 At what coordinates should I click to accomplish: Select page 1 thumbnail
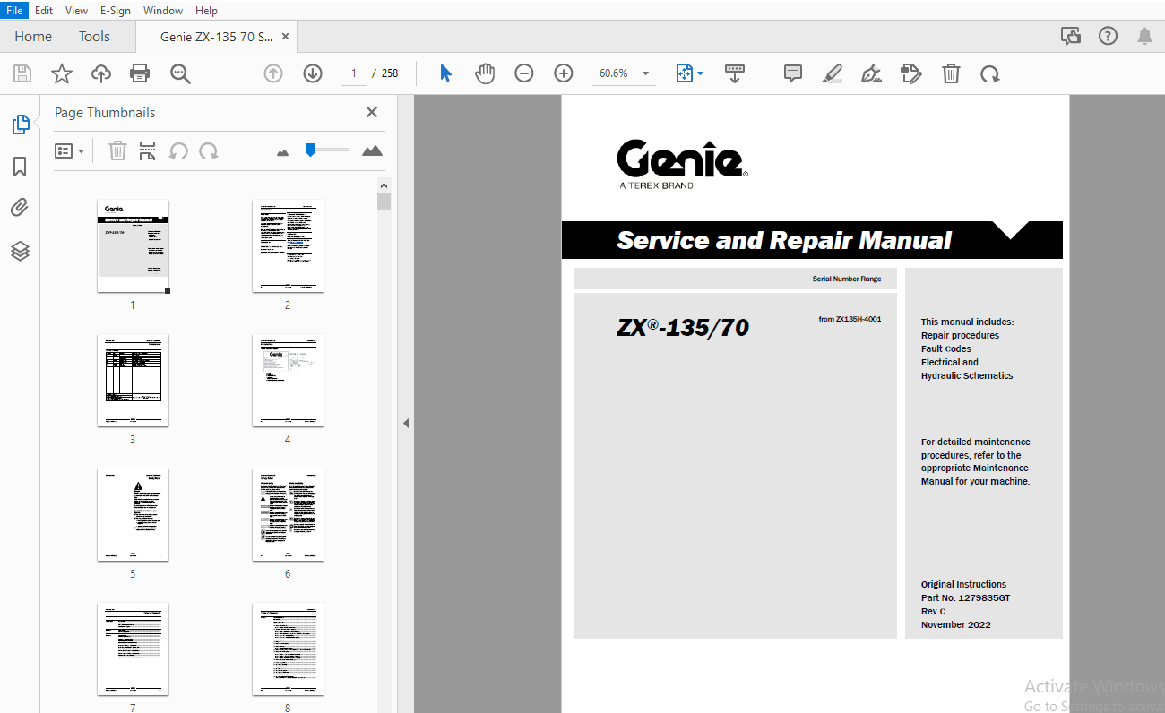pyautogui.click(x=133, y=245)
